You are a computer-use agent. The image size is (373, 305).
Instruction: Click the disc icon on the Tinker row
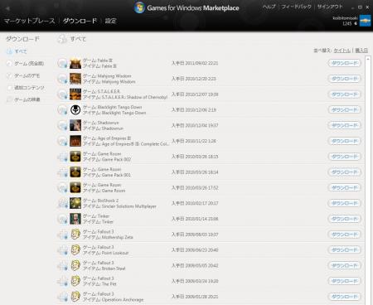(63, 219)
